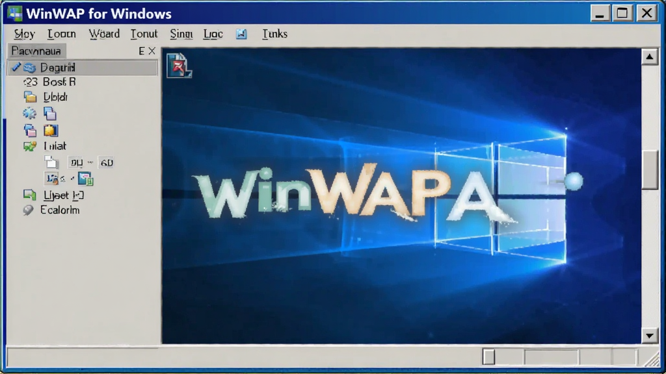Click the window resize grip corner
The width and height of the screenshot is (666, 374).
[652, 360]
